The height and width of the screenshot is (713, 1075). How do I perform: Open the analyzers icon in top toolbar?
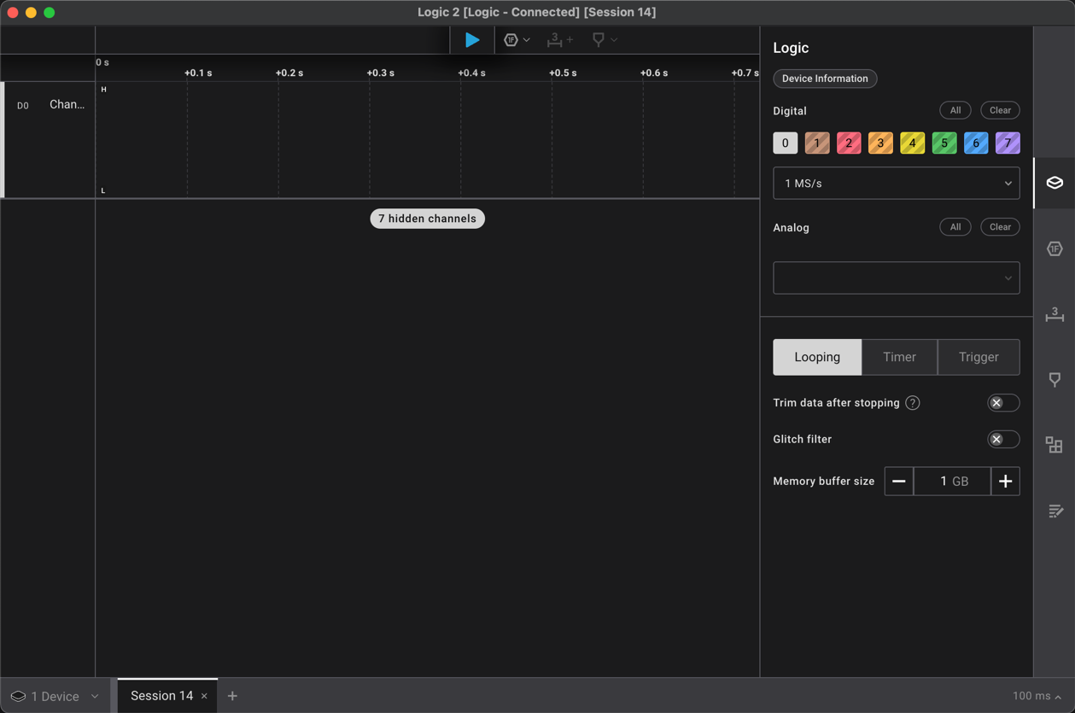click(511, 40)
